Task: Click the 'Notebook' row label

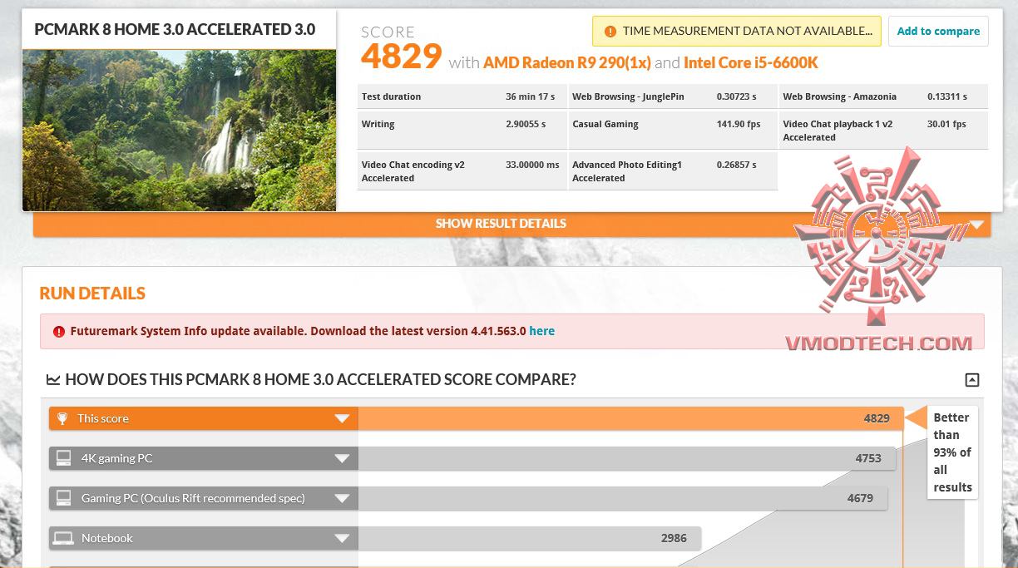Action: point(107,538)
